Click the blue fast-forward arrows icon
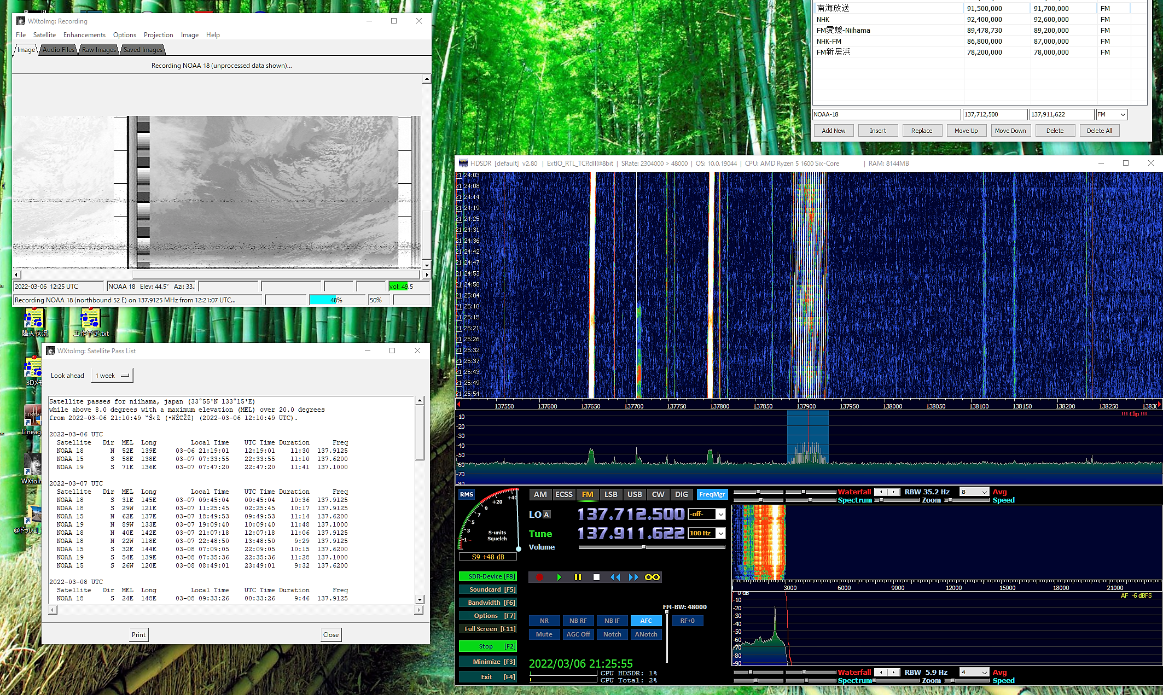1163x695 pixels. coord(633,577)
